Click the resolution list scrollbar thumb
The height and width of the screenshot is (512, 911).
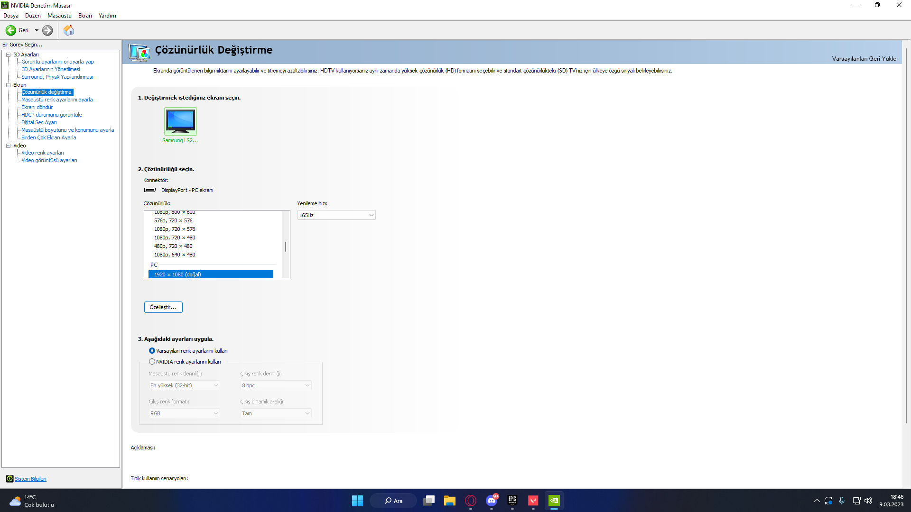point(285,247)
